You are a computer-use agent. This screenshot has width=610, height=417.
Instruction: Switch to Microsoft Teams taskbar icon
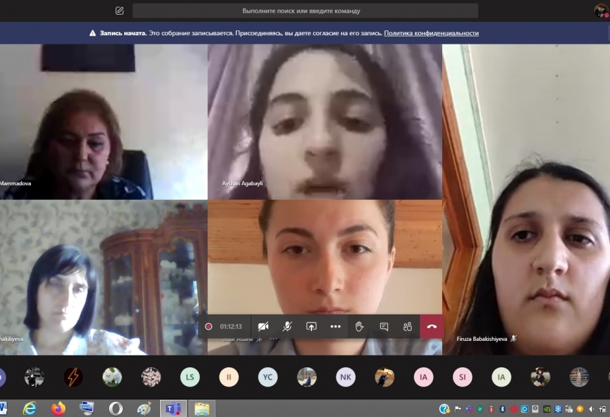click(x=173, y=408)
